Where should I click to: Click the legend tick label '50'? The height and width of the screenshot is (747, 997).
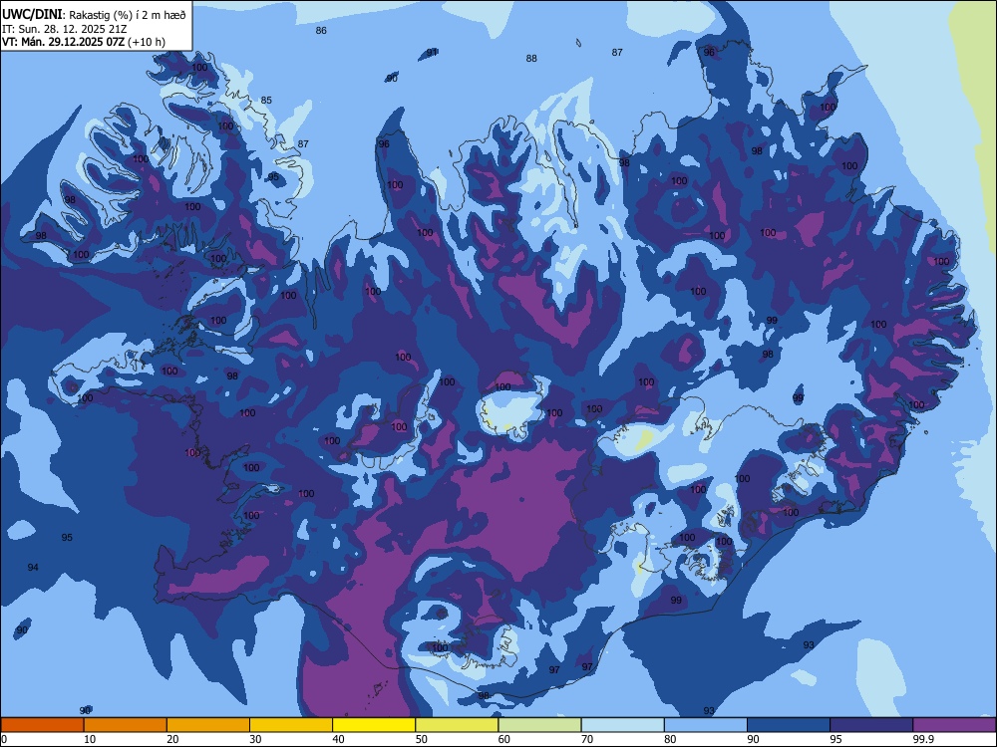pos(422,739)
